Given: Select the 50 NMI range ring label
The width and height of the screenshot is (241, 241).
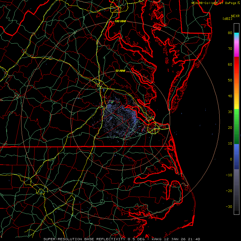Looking at the screenshot, I should pyautogui.click(x=120, y=71).
